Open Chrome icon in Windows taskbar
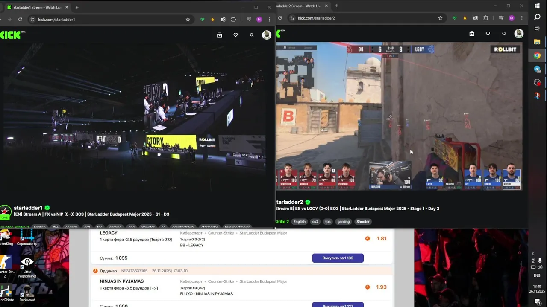Viewport: 547px width, 307px height. coord(537,55)
